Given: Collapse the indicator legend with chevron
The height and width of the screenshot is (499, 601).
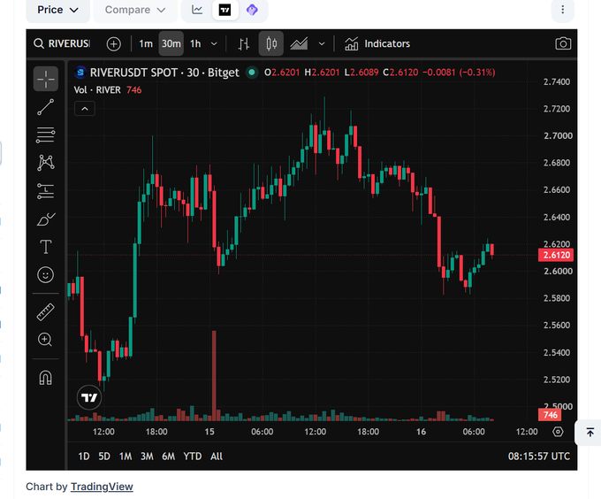Looking at the screenshot, I should pyautogui.click(x=85, y=109).
